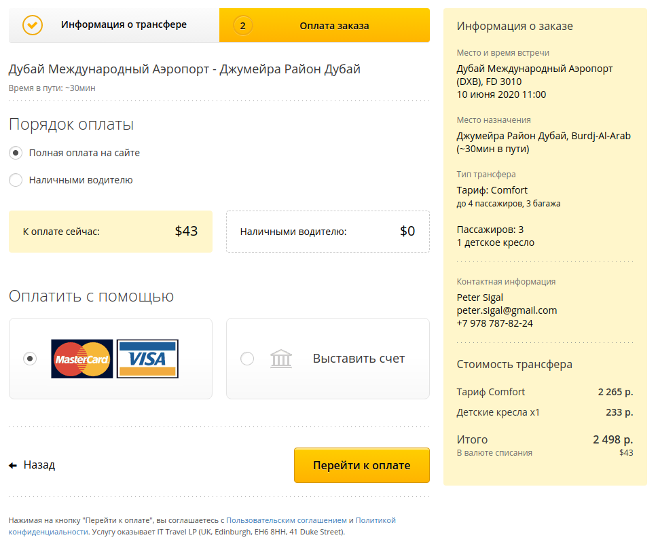The width and height of the screenshot is (658, 544).
Task: Go back via the Назад link
Action: pos(39,465)
